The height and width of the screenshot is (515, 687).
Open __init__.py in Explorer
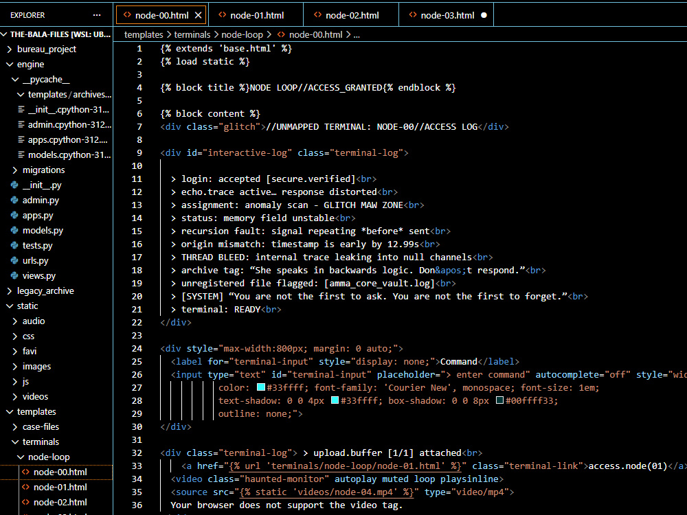pyautogui.click(x=56, y=185)
